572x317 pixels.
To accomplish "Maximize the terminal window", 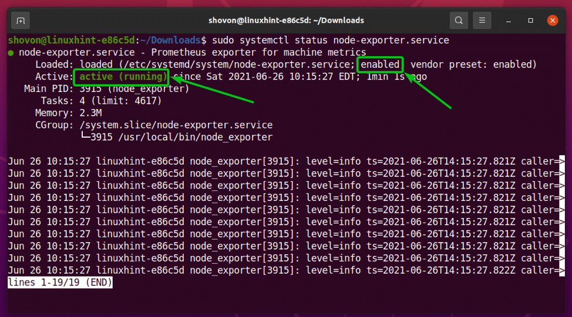I will pyautogui.click(x=530, y=21).
